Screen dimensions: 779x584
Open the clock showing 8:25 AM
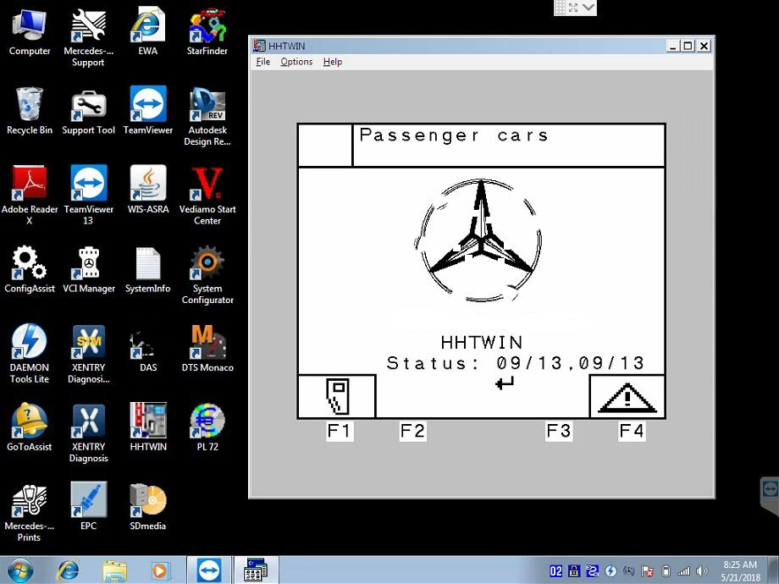click(740, 570)
